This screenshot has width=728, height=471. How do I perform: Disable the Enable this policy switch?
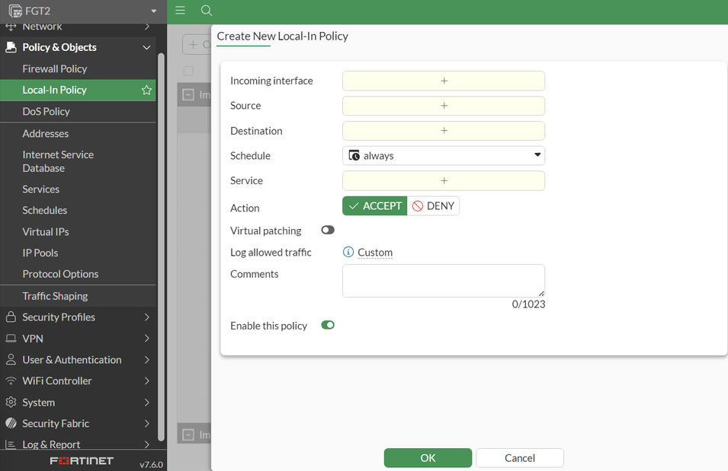[328, 325]
